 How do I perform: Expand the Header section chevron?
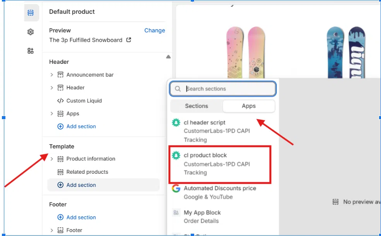(x=52, y=88)
